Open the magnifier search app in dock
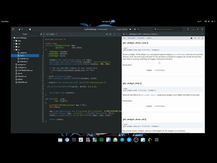 pos(122,140)
